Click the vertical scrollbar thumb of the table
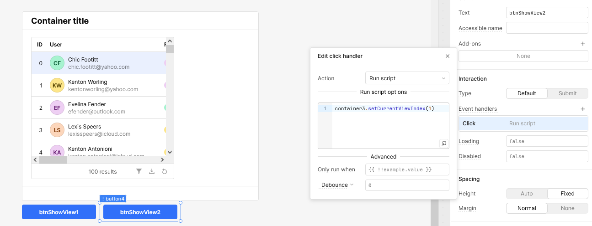Image resolution: width=592 pixels, height=226 pixels. 170,49
